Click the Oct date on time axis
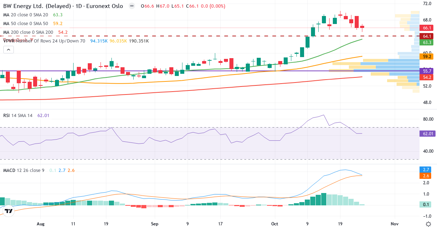437x229 pixels. tap(274, 224)
